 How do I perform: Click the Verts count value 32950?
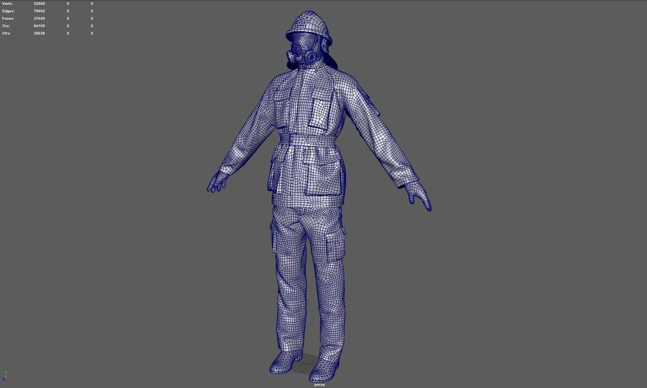tap(39, 3)
